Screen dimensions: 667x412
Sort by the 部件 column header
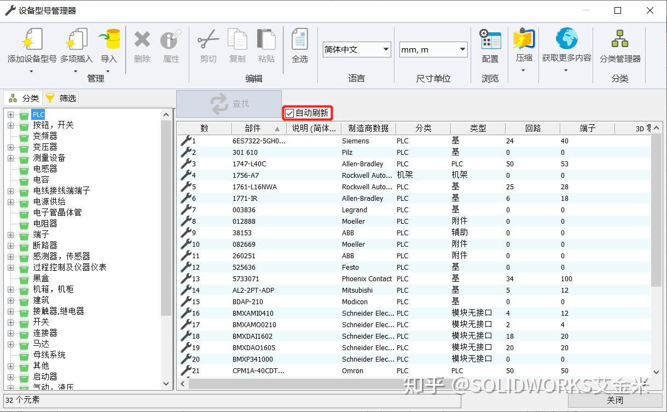coord(258,128)
